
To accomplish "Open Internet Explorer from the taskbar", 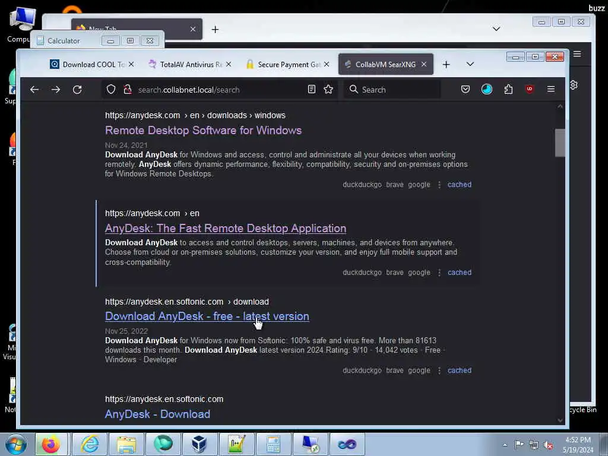I will click(x=90, y=444).
